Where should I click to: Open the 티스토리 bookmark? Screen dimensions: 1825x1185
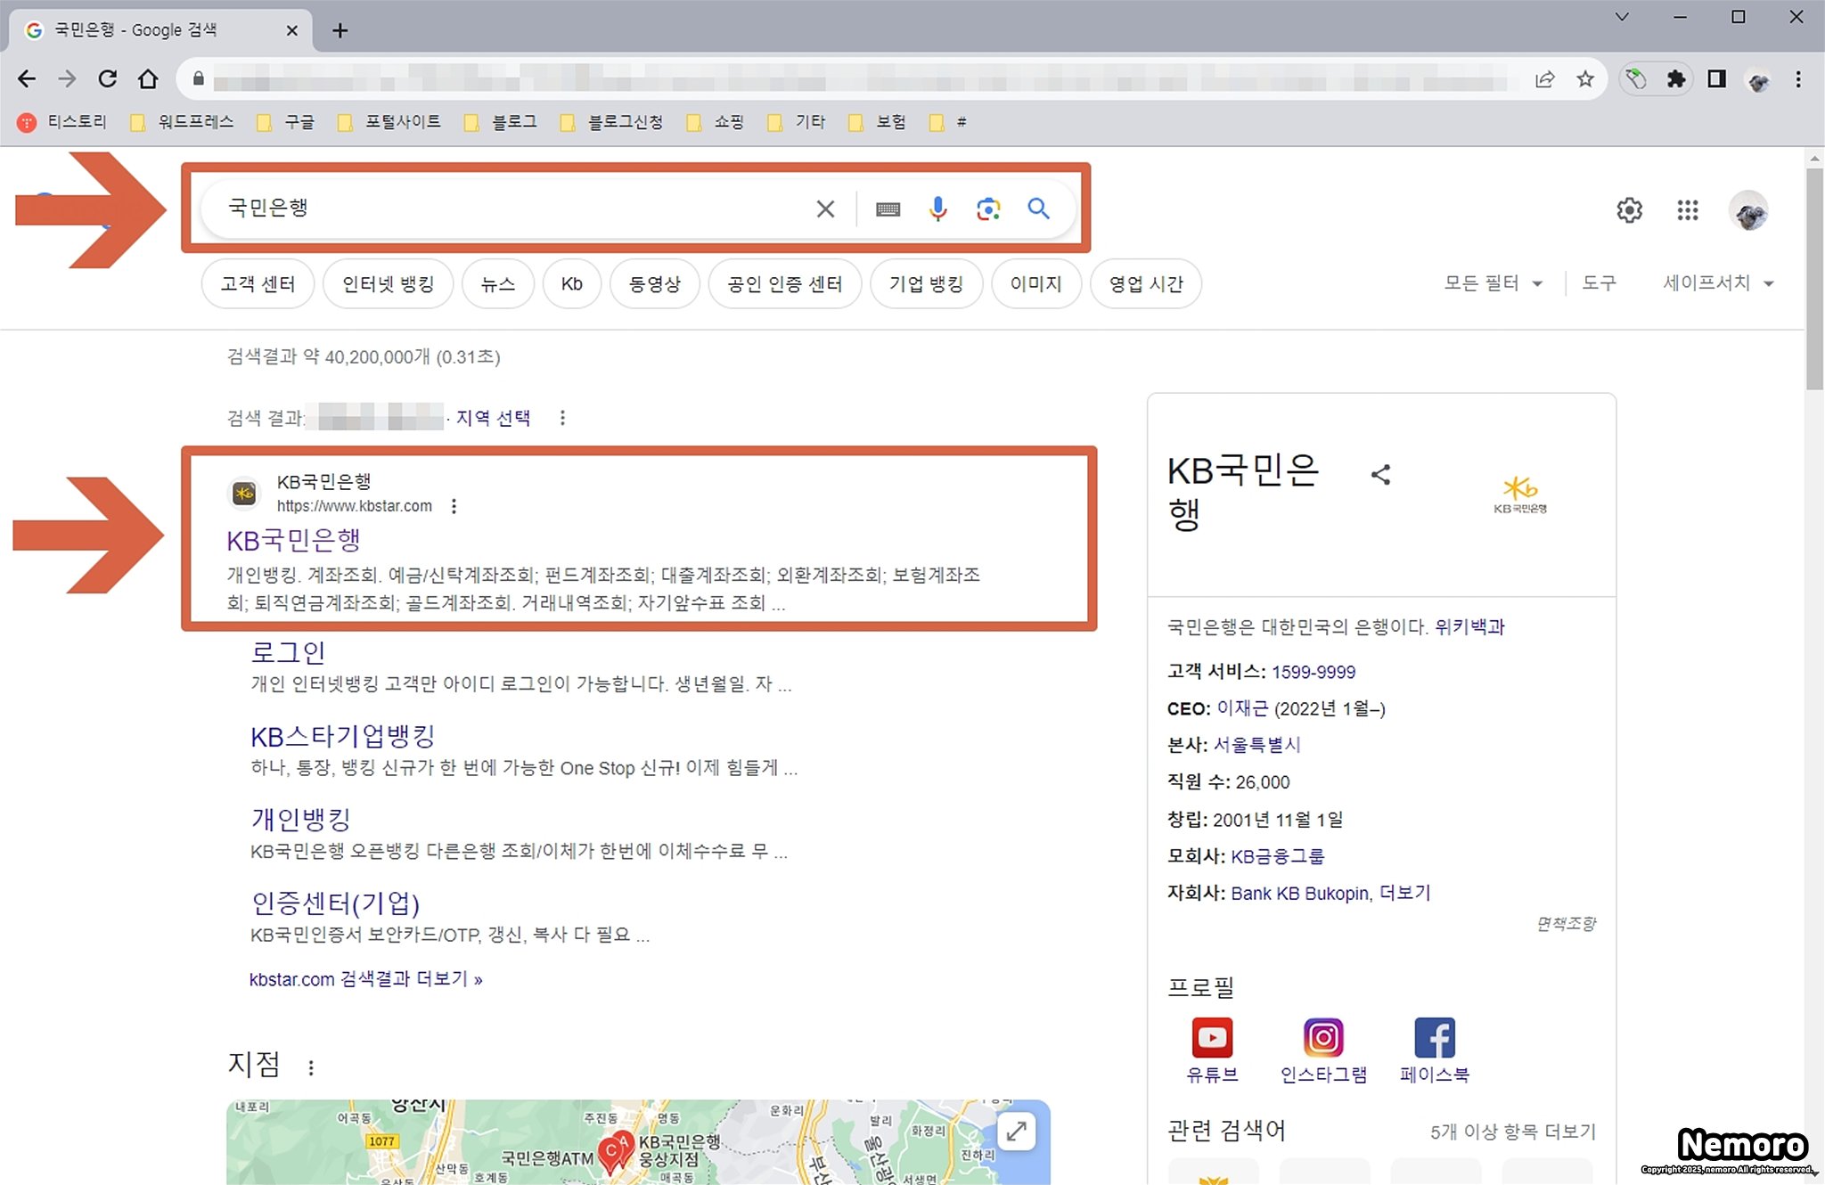click(x=63, y=122)
